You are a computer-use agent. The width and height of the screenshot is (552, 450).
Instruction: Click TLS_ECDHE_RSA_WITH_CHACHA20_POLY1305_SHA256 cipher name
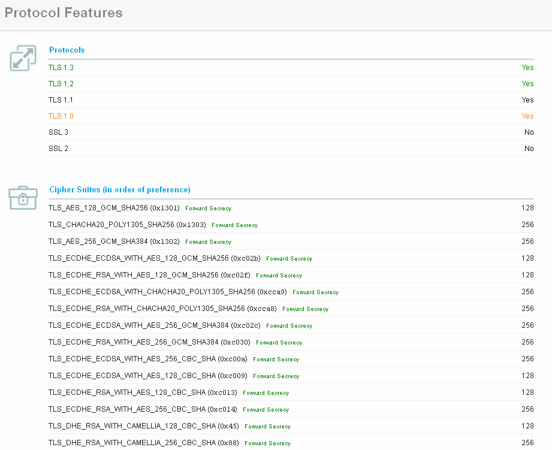coord(162,309)
